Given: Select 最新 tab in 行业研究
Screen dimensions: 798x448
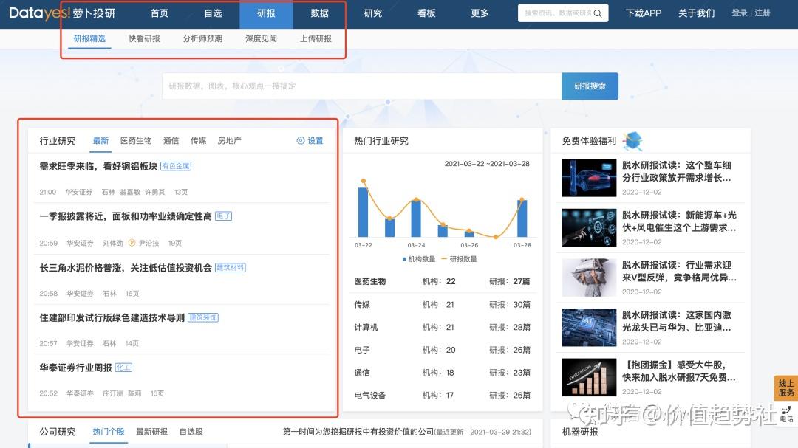Looking at the screenshot, I should point(100,141).
